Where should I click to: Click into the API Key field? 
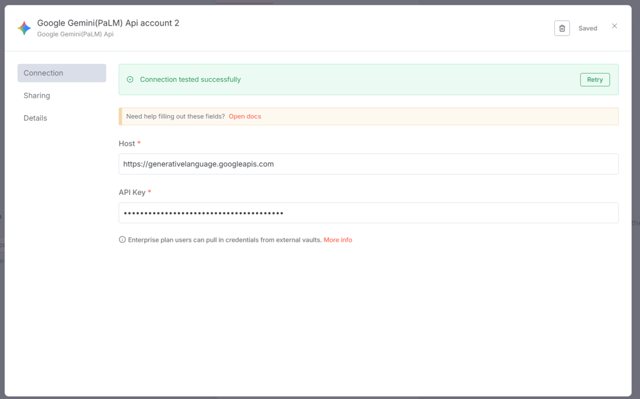pos(368,213)
